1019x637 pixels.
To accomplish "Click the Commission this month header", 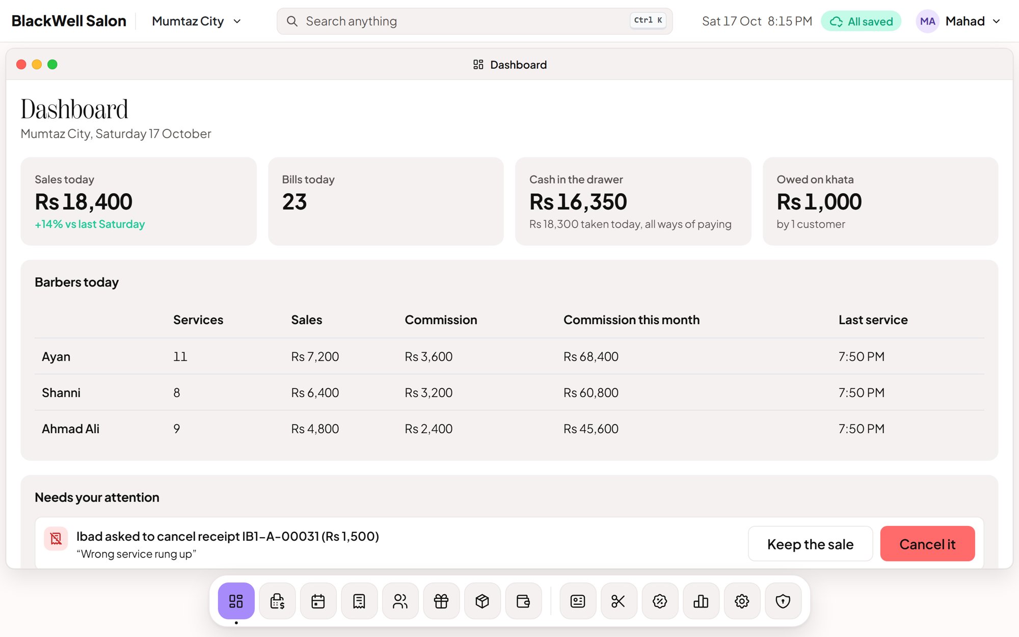I will pos(631,320).
